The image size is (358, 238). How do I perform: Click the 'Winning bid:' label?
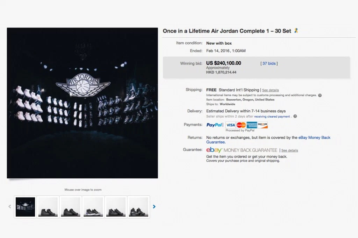(x=191, y=64)
